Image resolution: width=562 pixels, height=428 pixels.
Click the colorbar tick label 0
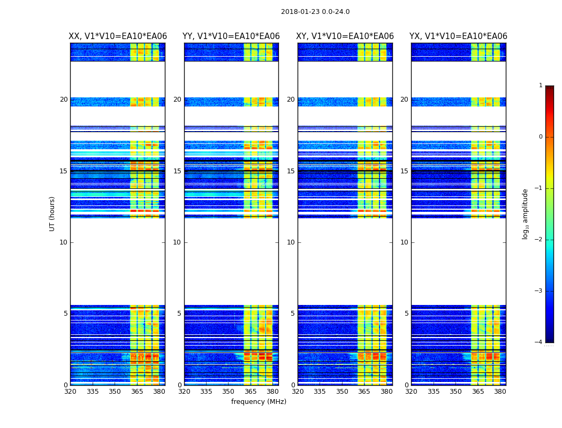[x=541, y=137]
